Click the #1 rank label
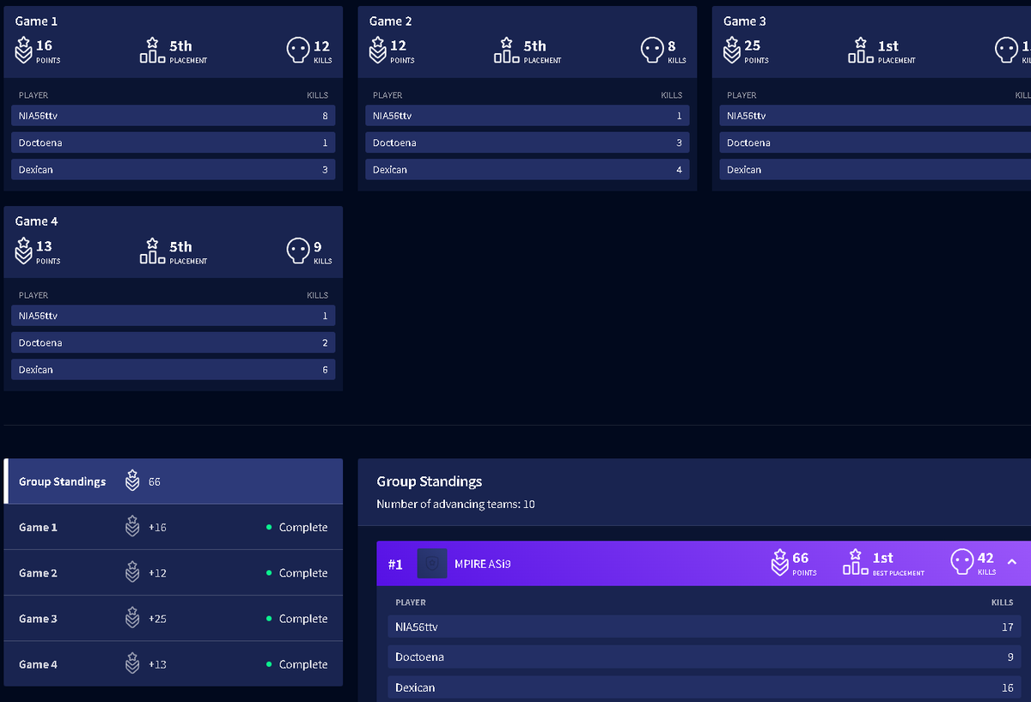The image size is (1031, 702). tap(395, 565)
